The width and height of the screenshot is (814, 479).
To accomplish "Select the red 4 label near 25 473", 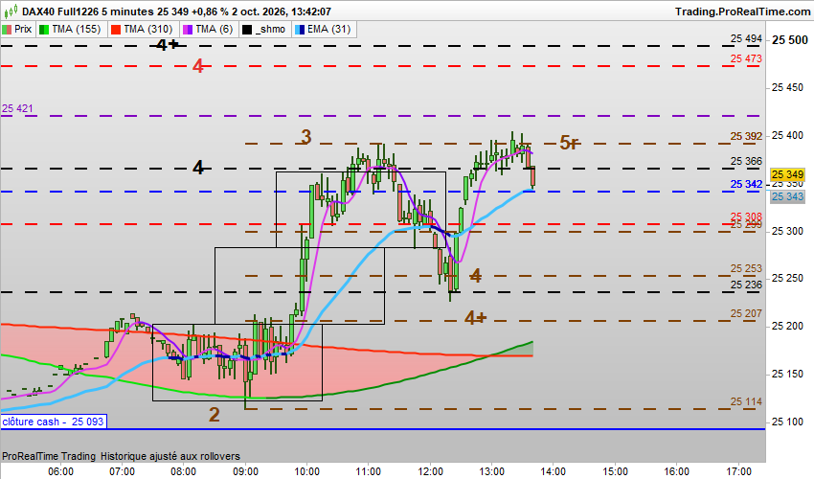I will click(x=198, y=66).
